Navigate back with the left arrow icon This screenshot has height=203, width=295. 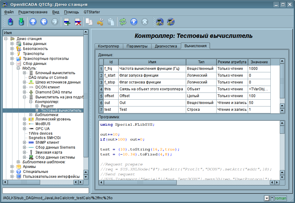pos(44,22)
